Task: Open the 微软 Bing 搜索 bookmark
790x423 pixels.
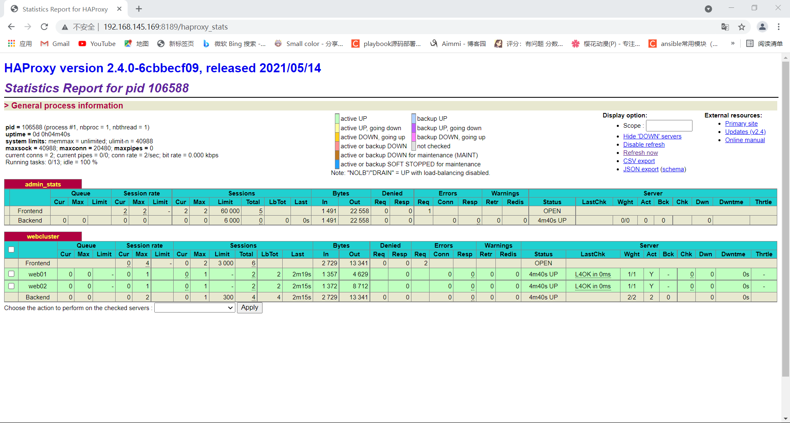Action: click(x=234, y=44)
